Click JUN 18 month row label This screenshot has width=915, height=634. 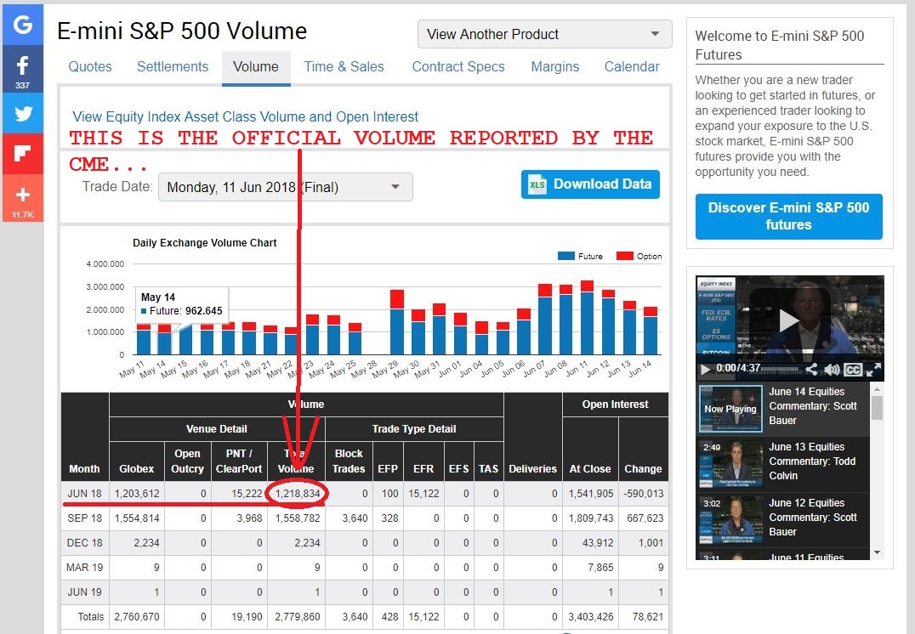click(x=85, y=494)
